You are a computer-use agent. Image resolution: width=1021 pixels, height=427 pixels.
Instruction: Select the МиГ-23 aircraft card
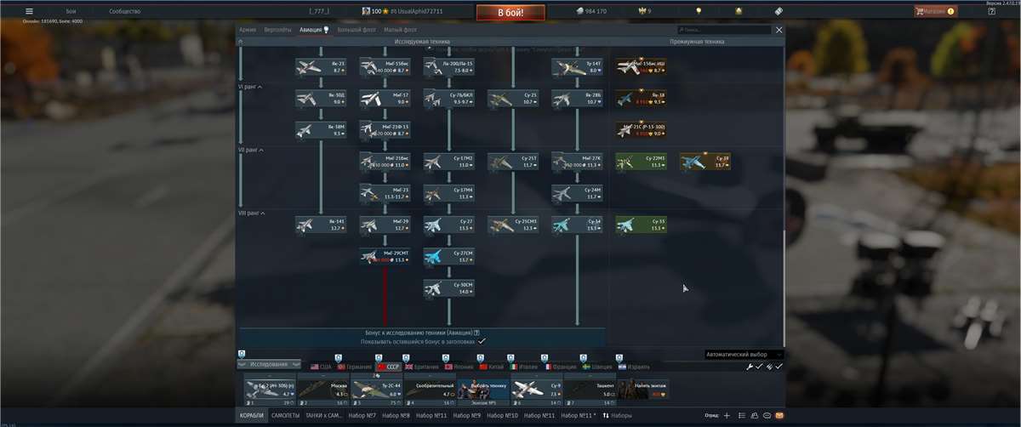(385, 193)
